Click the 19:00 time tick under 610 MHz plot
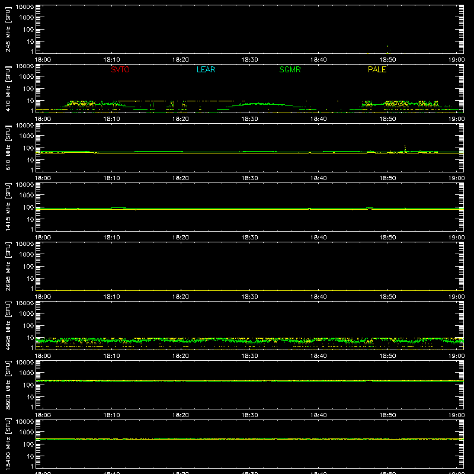Image resolution: width=474 pixels, height=474 pixels. click(456, 178)
